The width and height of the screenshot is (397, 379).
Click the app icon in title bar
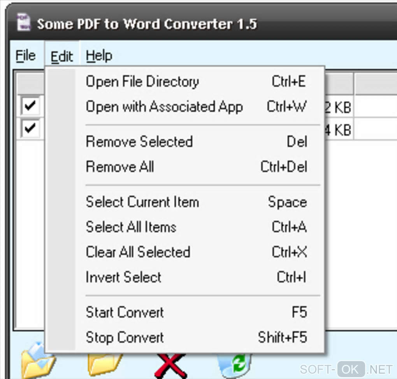pyautogui.click(x=23, y=22)
